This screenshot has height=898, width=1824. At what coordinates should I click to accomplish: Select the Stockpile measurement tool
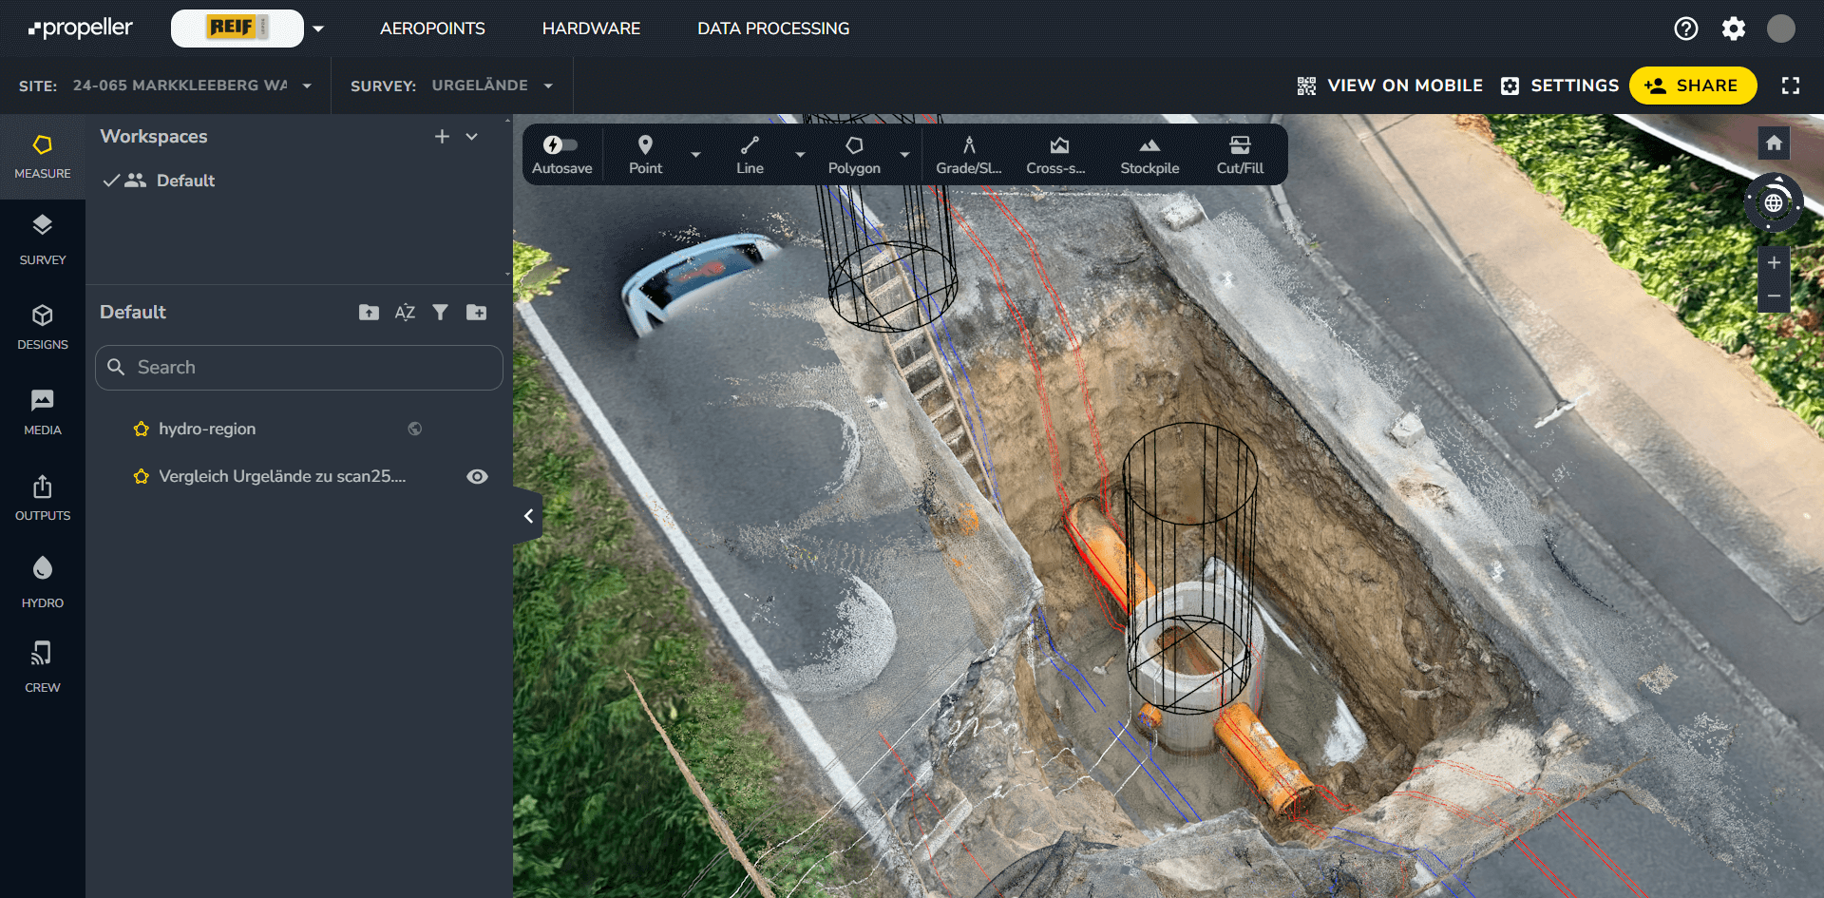tap(1149, 155)
